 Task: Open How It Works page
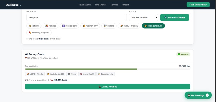click(x=85, y=5)
